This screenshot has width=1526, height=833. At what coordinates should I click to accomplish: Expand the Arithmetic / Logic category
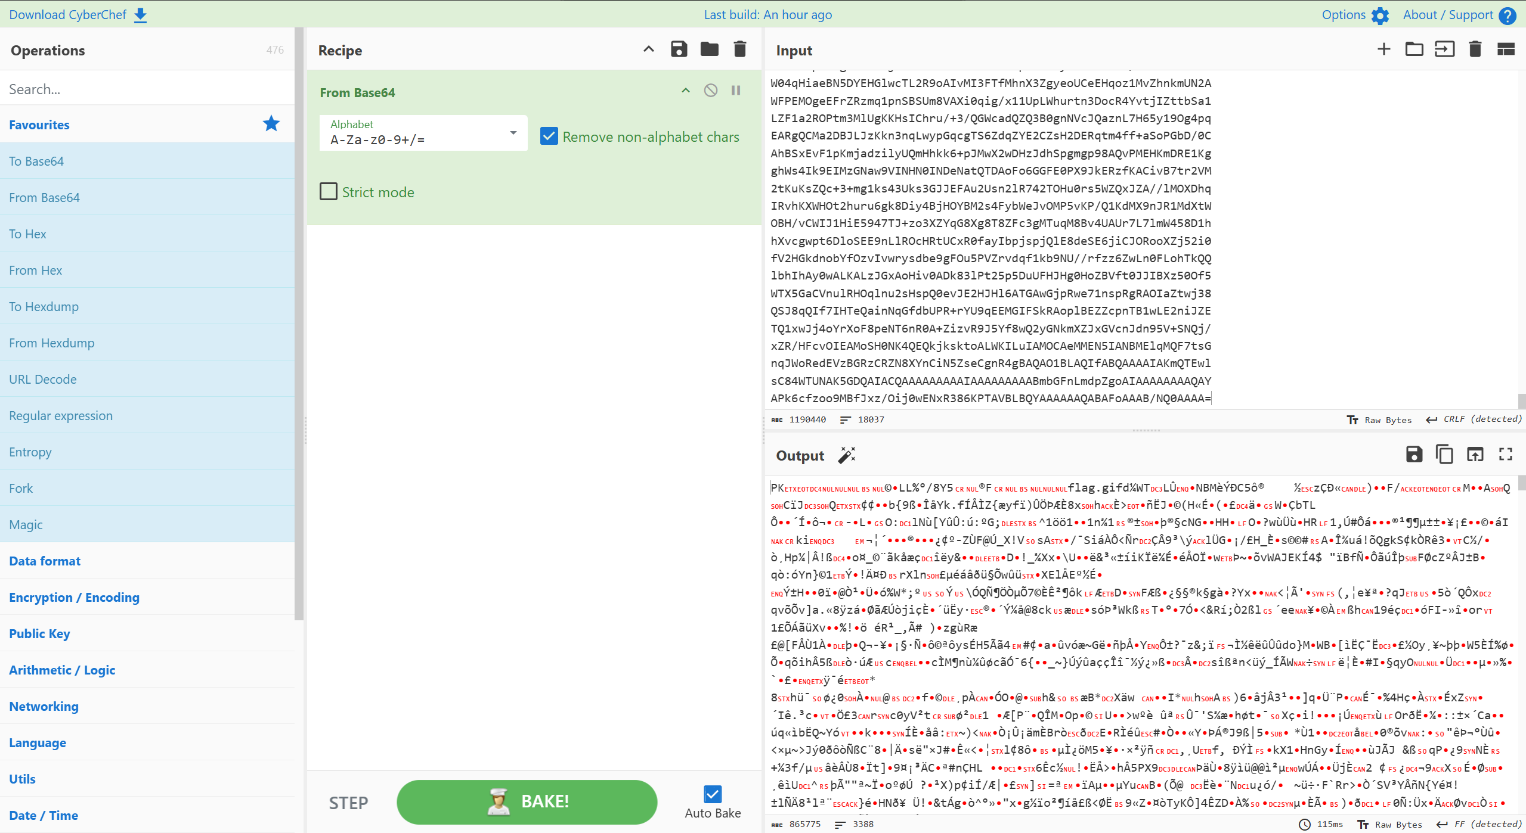(x=147, y=670)
